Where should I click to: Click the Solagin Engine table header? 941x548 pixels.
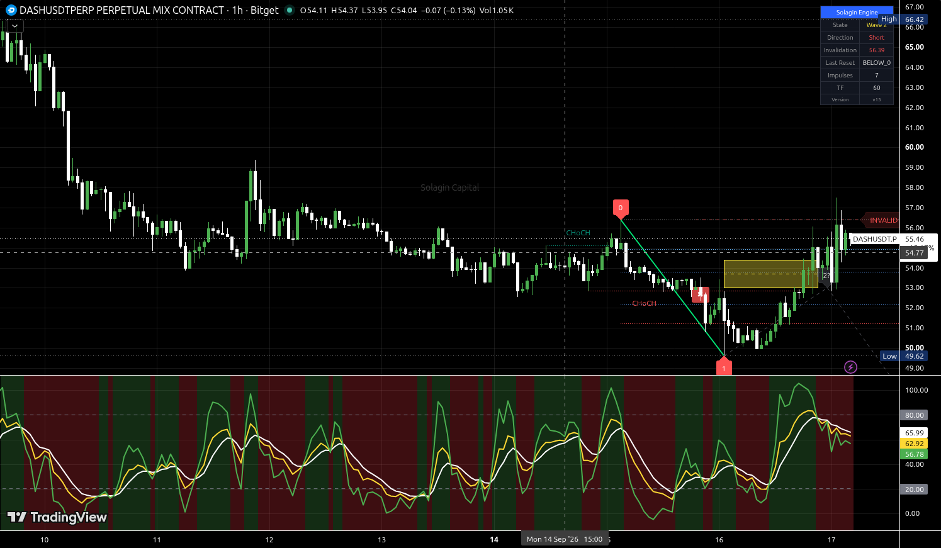pos(857,13)
